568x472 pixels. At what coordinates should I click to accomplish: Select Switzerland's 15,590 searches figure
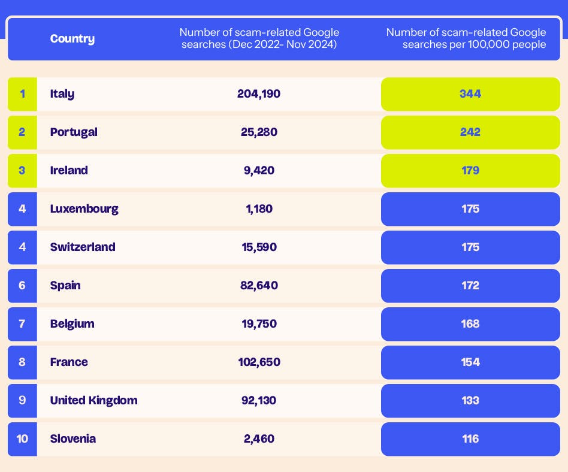259,247
